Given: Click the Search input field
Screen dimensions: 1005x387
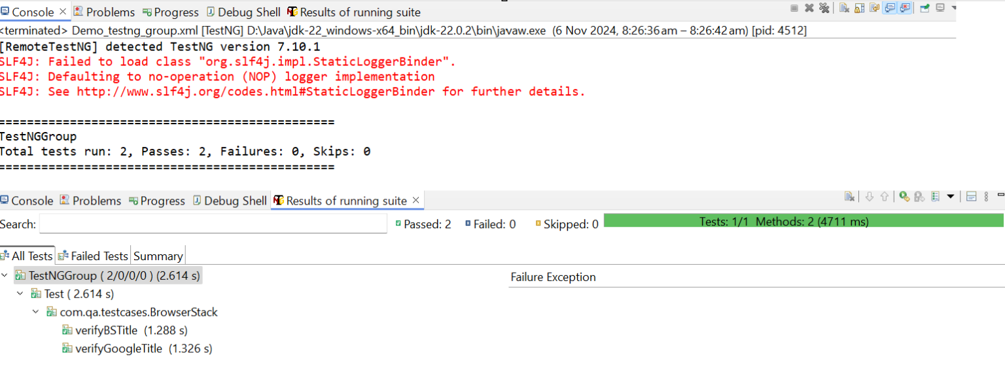Looking at the screenshot, I should (213, 224).
